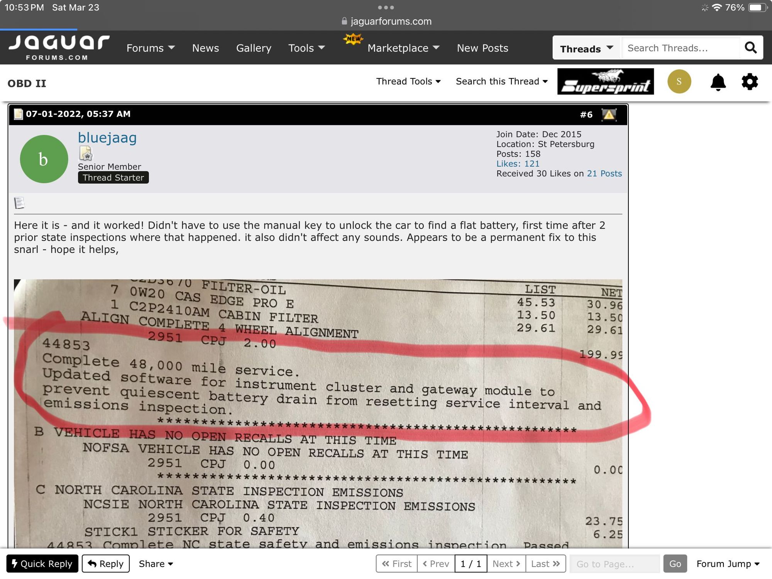
Task: Expand the Forums dropdown menu
Action: pos(151,48)
